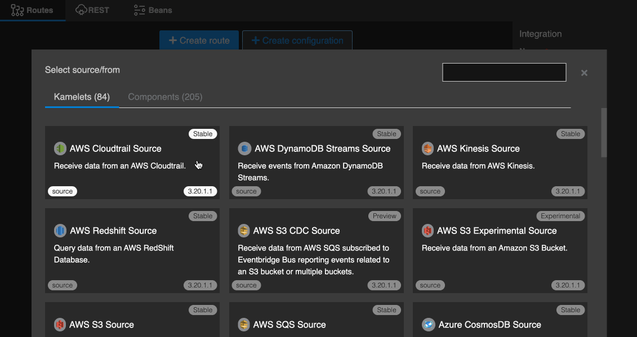
Task: Click the AWS SQS Source icon
Action: tap(244, 325)
